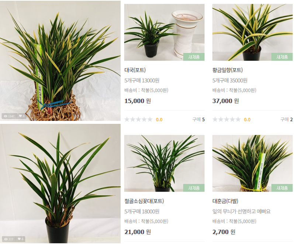
Task: Open large bundled orchid photo with roots
Action: 60,61
